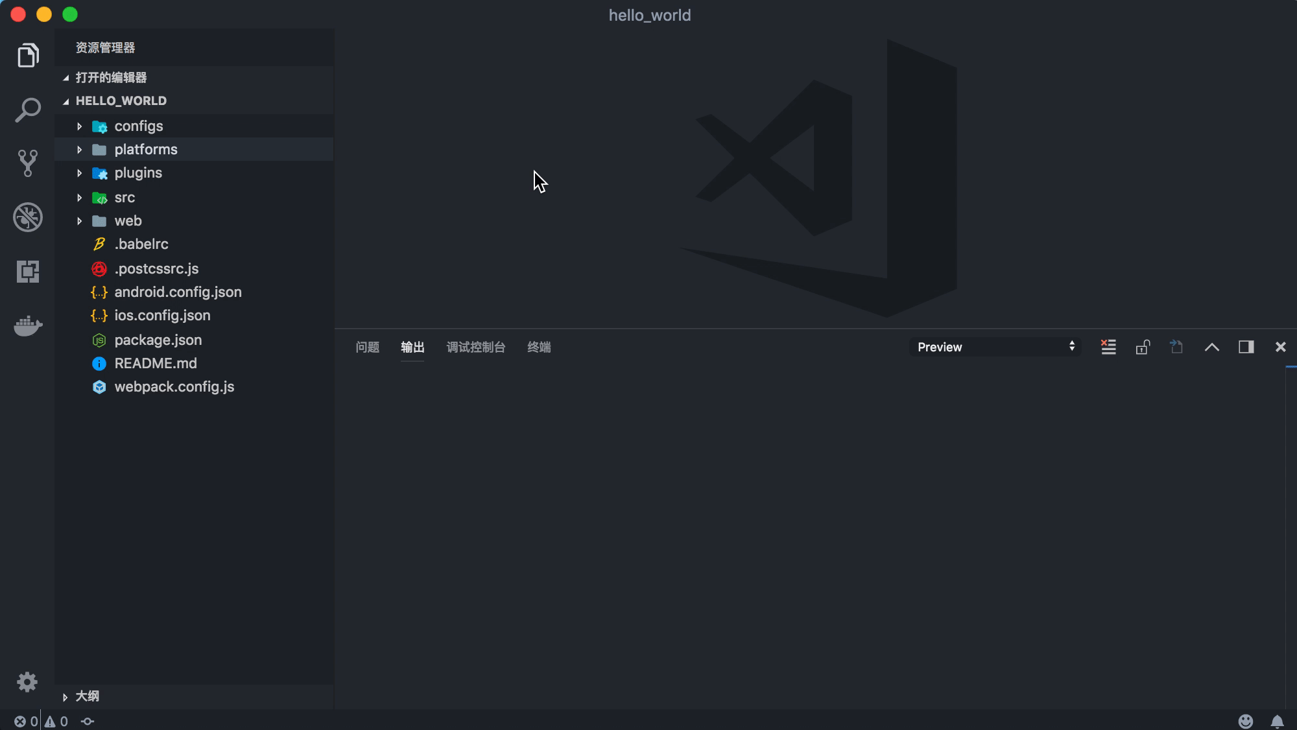
Task: Open the Docker view icon
Action: [28, 325]
